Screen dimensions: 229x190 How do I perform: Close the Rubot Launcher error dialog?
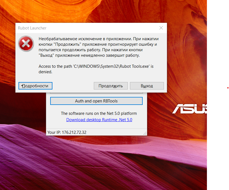pos(161,28)
